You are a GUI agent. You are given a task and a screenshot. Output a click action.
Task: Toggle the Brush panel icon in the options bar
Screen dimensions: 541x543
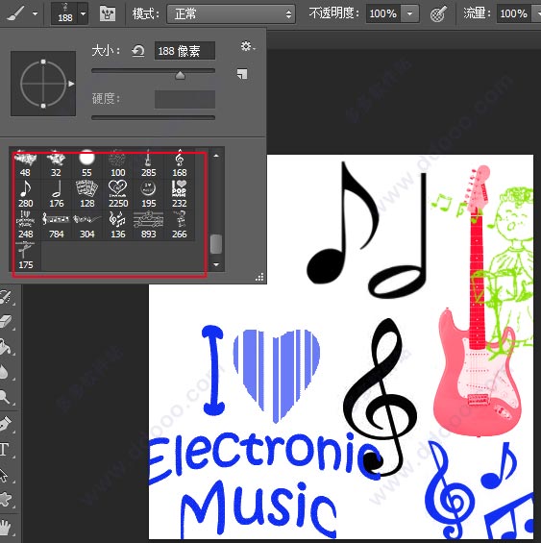point(108,13)
